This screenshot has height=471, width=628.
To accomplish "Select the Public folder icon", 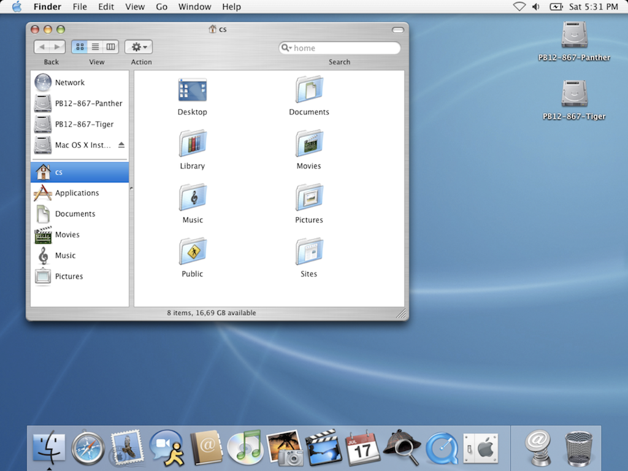I will (192, 251).
